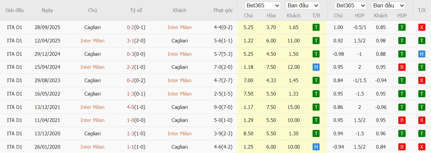Click green T badge in 13/12/2021 T/X column
This screenshot has height=153, width=431.
[x=422, y=107]
